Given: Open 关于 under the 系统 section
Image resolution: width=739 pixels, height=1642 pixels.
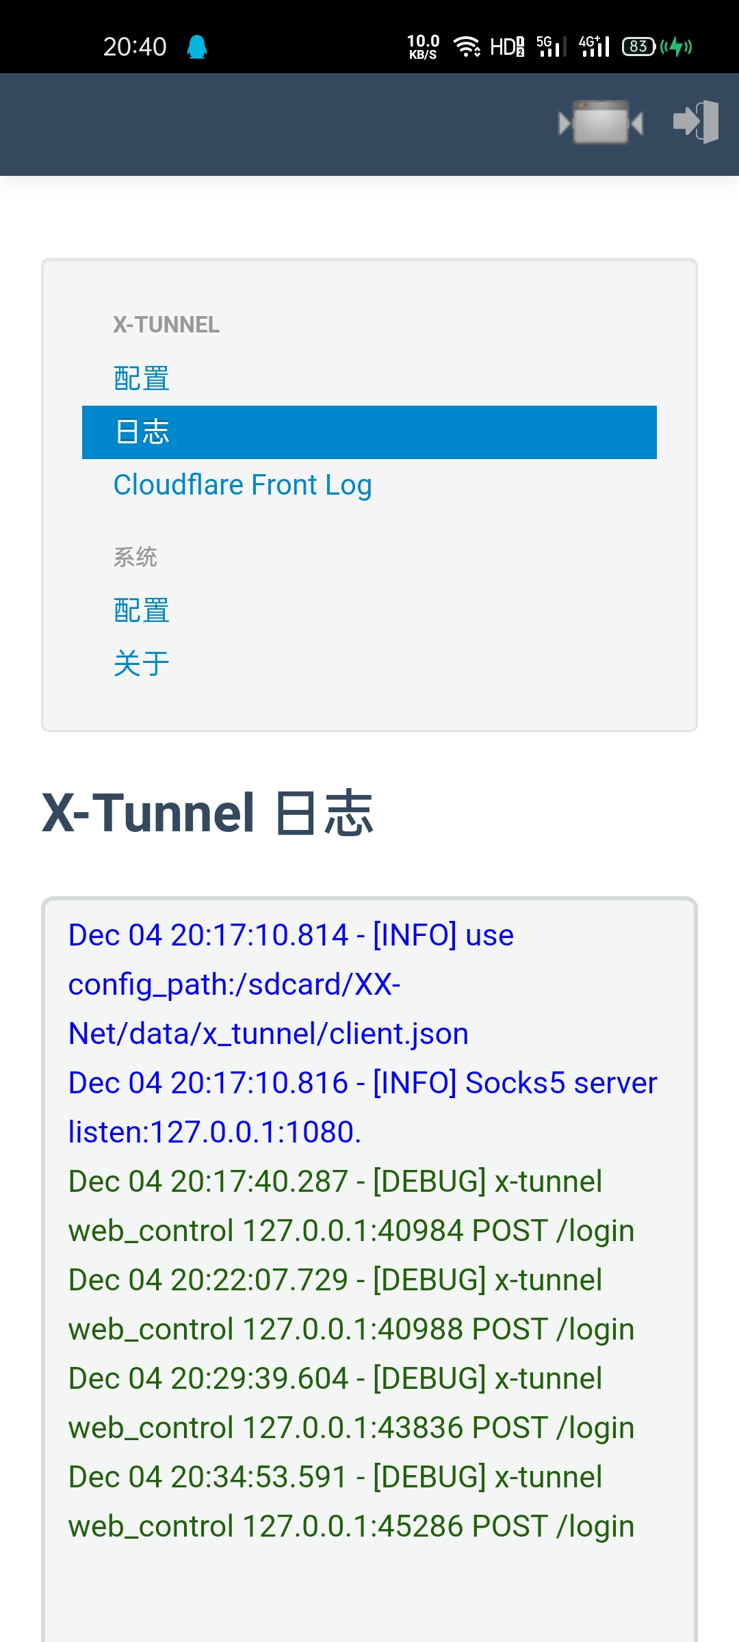Looking at the screenshot, I should point(142,662).
